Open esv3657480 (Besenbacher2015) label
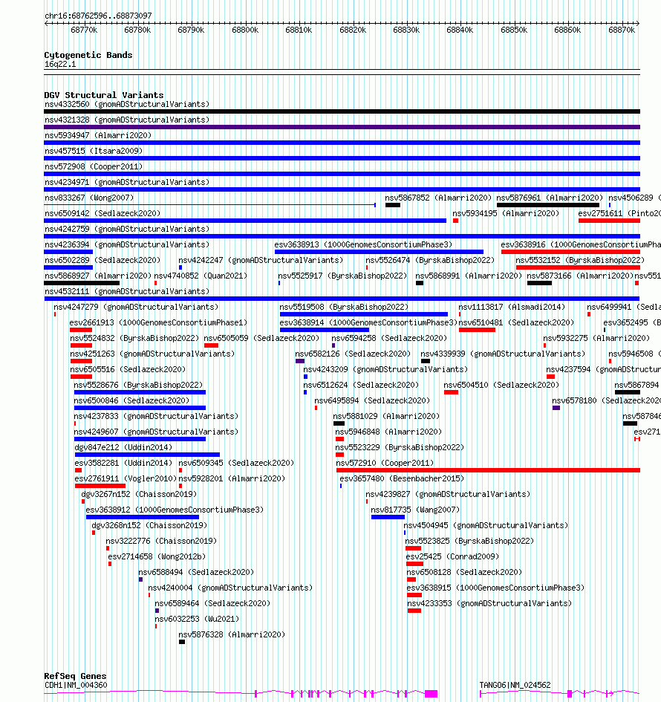Screen dimensions: 661x702 402,479
